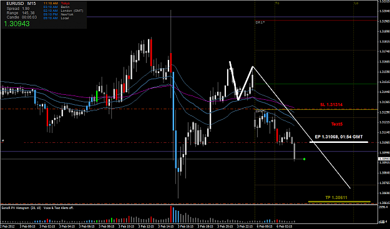Viewport: 390px width, 229px height.
Task: Click the tallest red volume bar in histogram
Action: [171, 214]
